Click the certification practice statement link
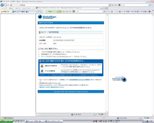Image resolution: width=154 pixels, height=123 pixels. click(80, 80)
